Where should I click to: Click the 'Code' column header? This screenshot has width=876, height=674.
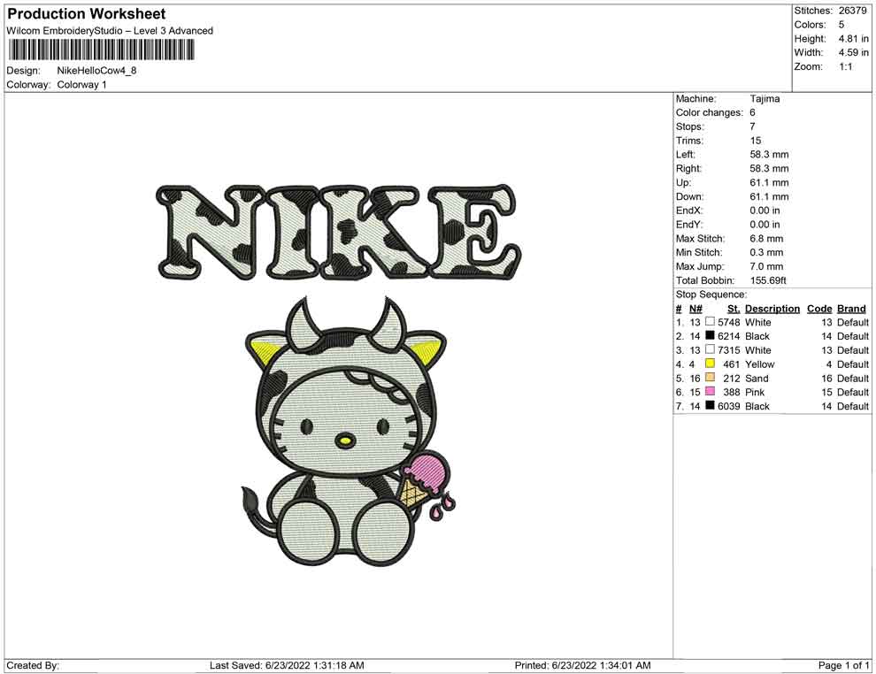tap(819, 309)
